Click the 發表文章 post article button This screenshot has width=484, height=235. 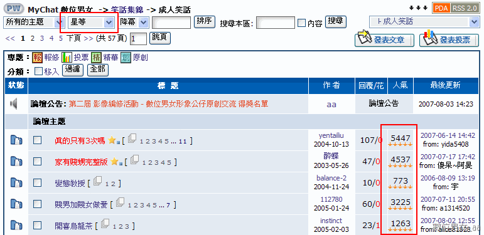(384, 40)
